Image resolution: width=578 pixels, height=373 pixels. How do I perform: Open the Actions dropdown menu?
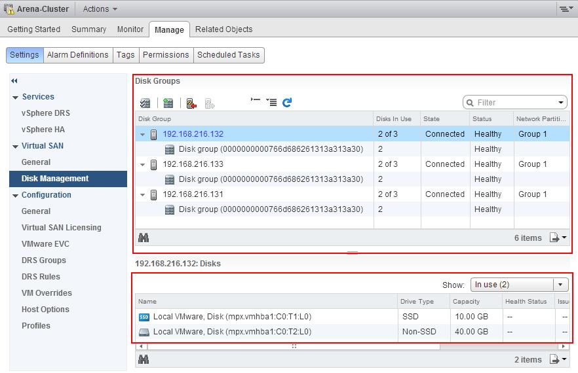coord(100,9)
